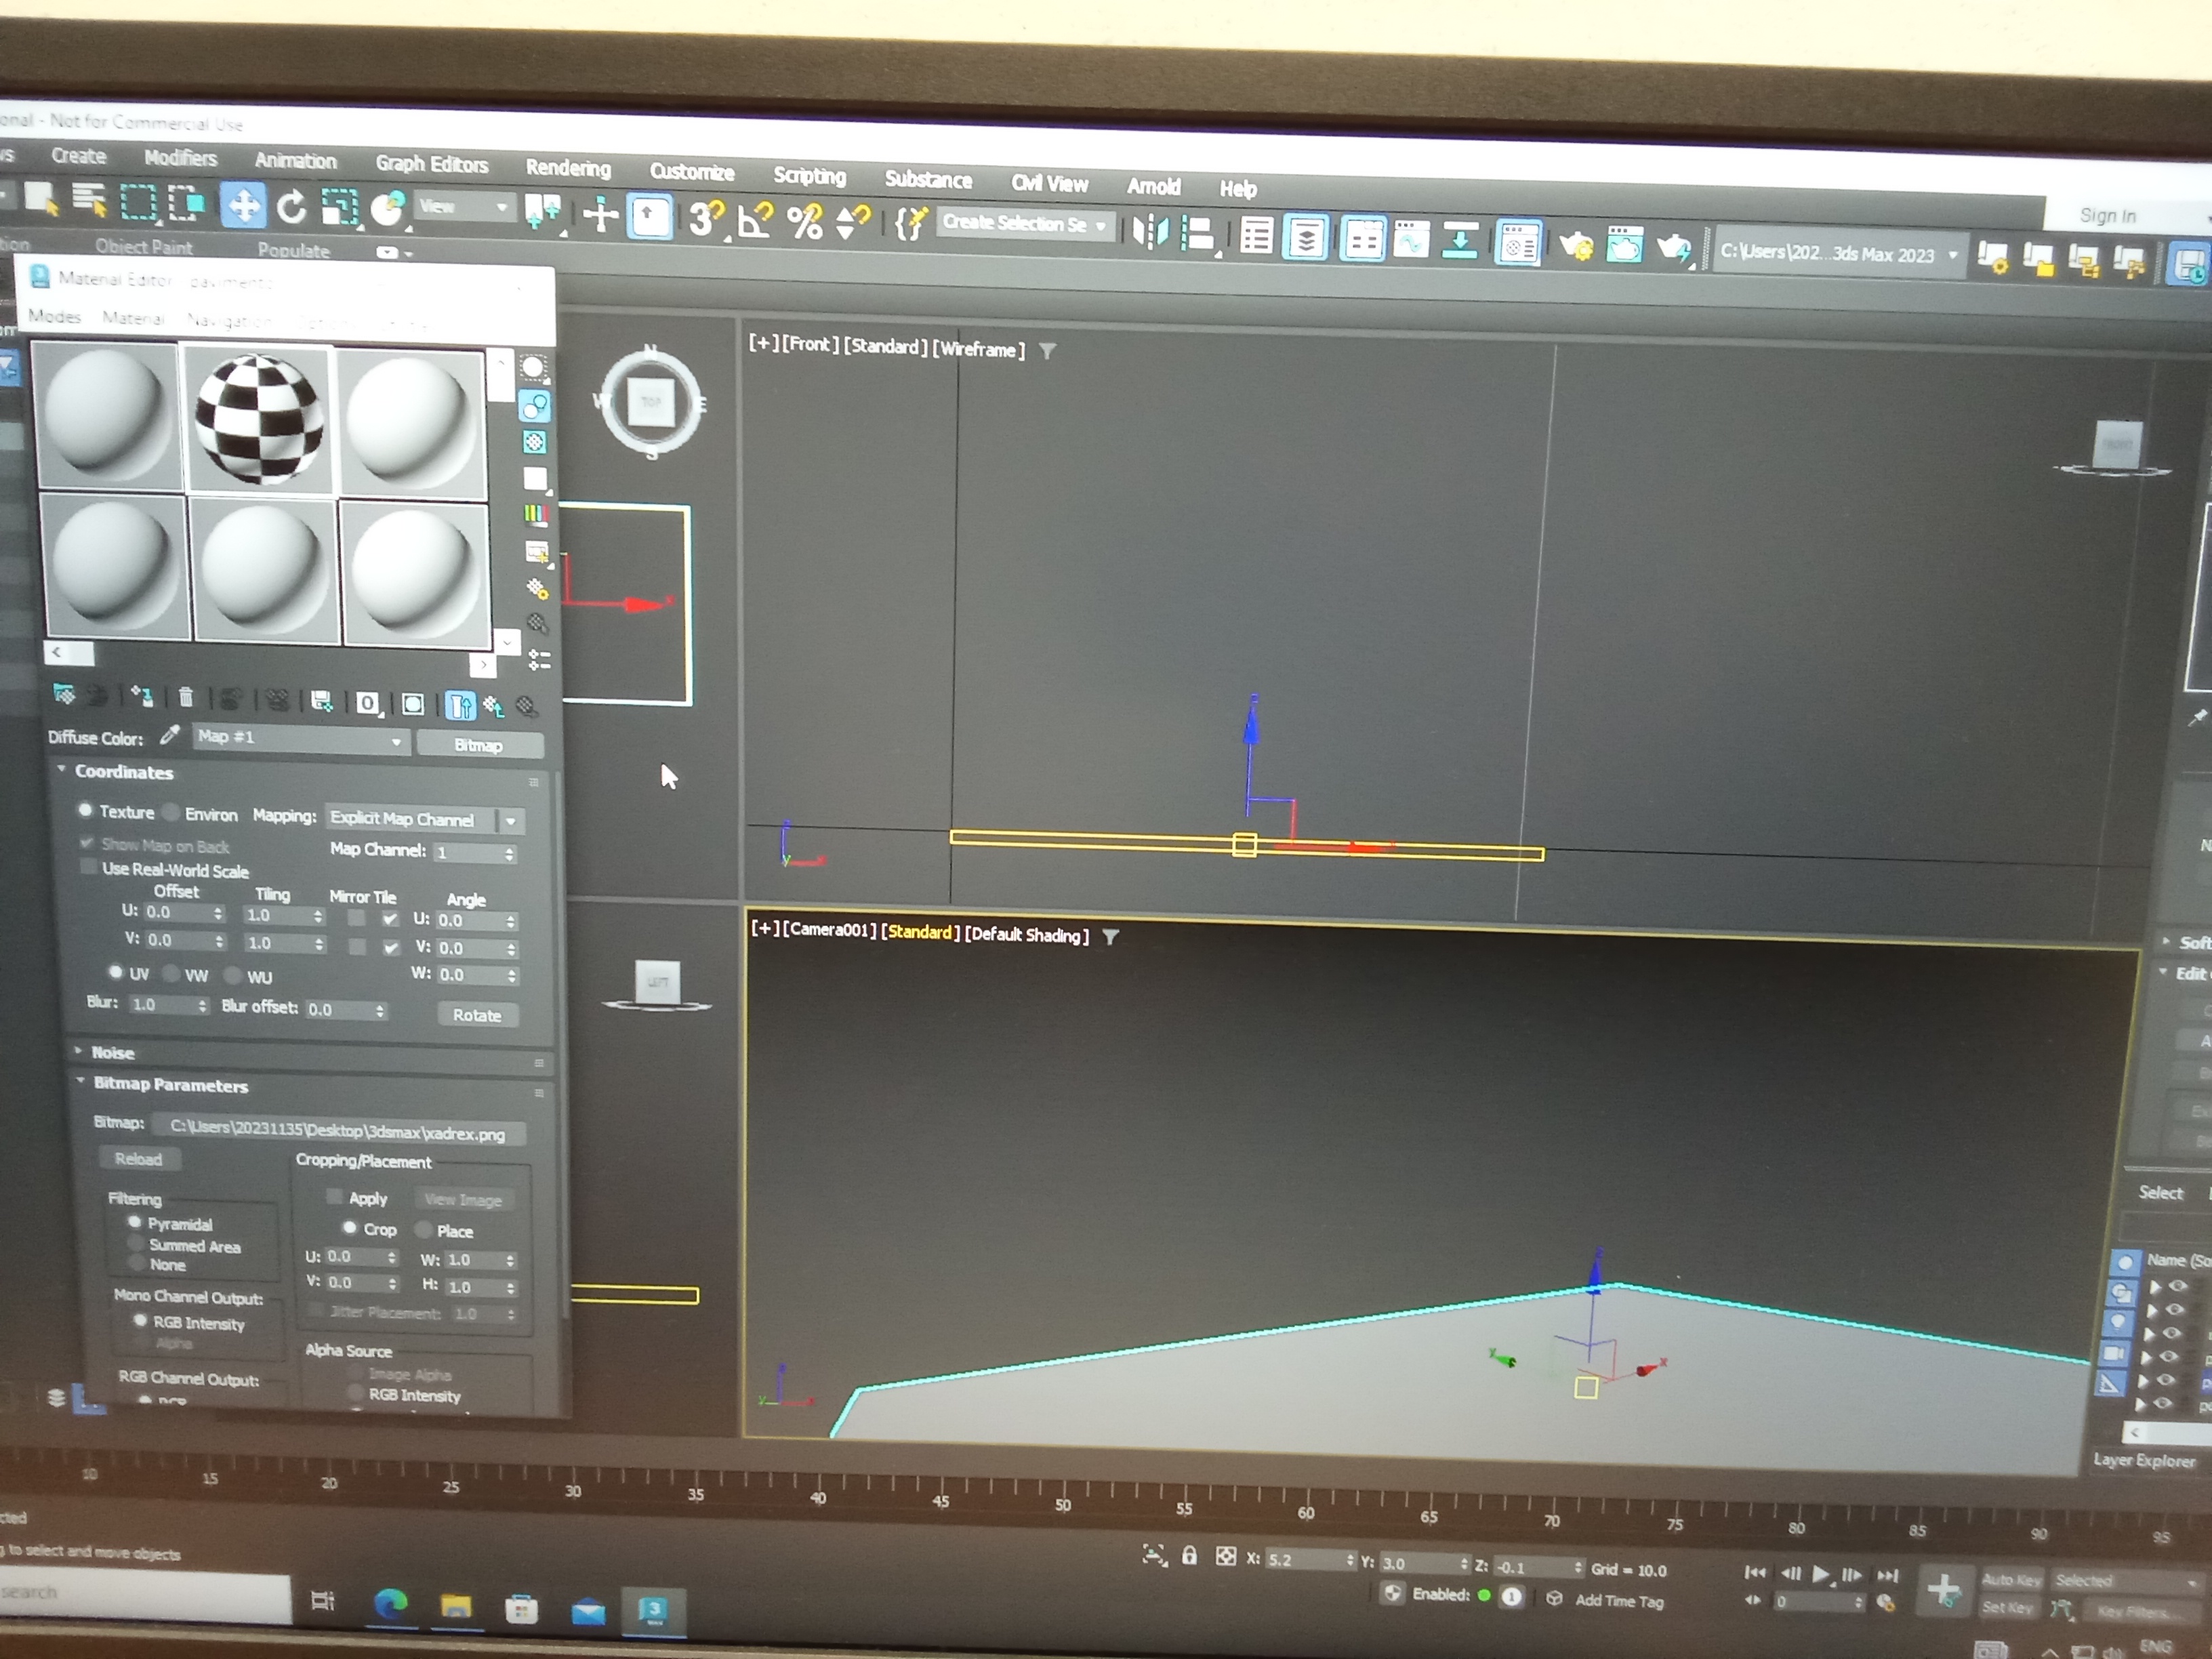Open Render Setup teapot icon

pyautogui.click(x=1577, y=245)
